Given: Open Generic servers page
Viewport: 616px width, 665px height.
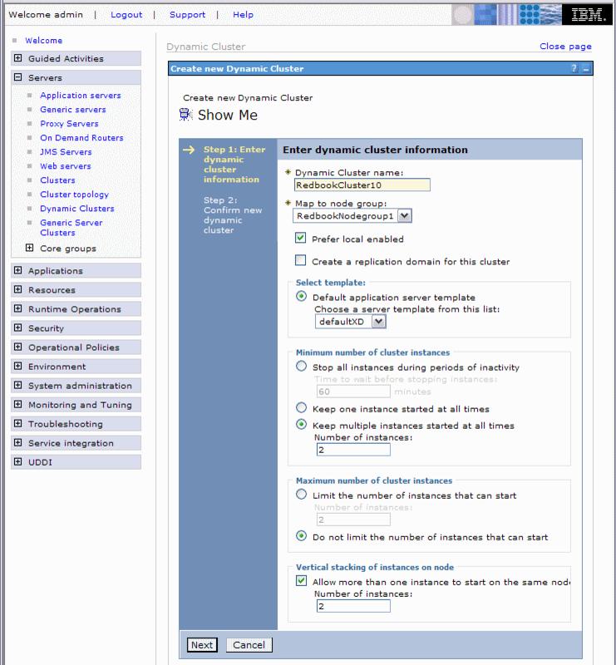Looking at the screenshot, I should pyautogui.click(x=73, y=110).
